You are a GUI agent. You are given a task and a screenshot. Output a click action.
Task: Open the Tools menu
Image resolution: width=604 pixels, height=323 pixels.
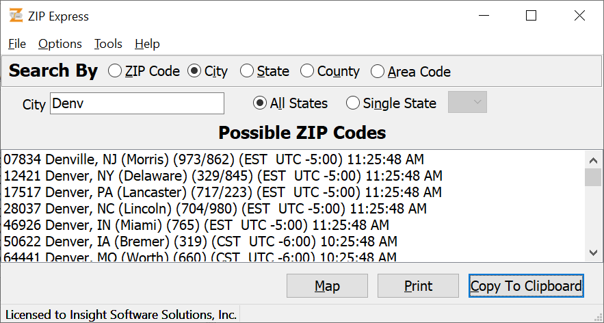click(108, 44)
